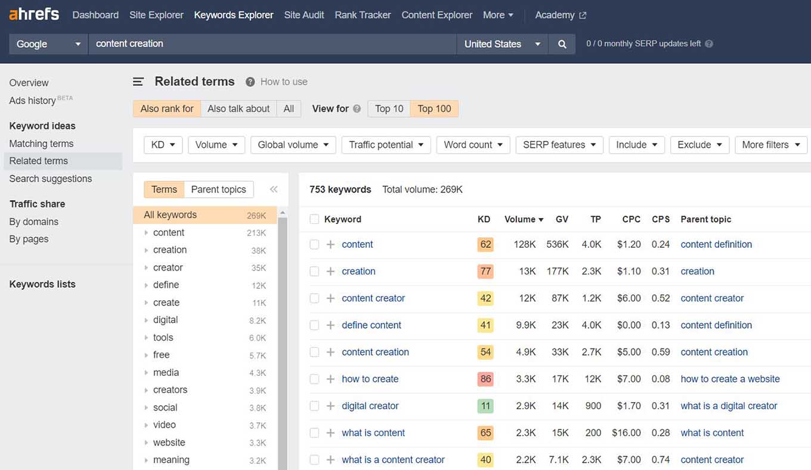Image resolution: width=811 pixels, height=470 pixels.
Task: Open Content Explorer in top navigation
Action: (x=437, y=15)
